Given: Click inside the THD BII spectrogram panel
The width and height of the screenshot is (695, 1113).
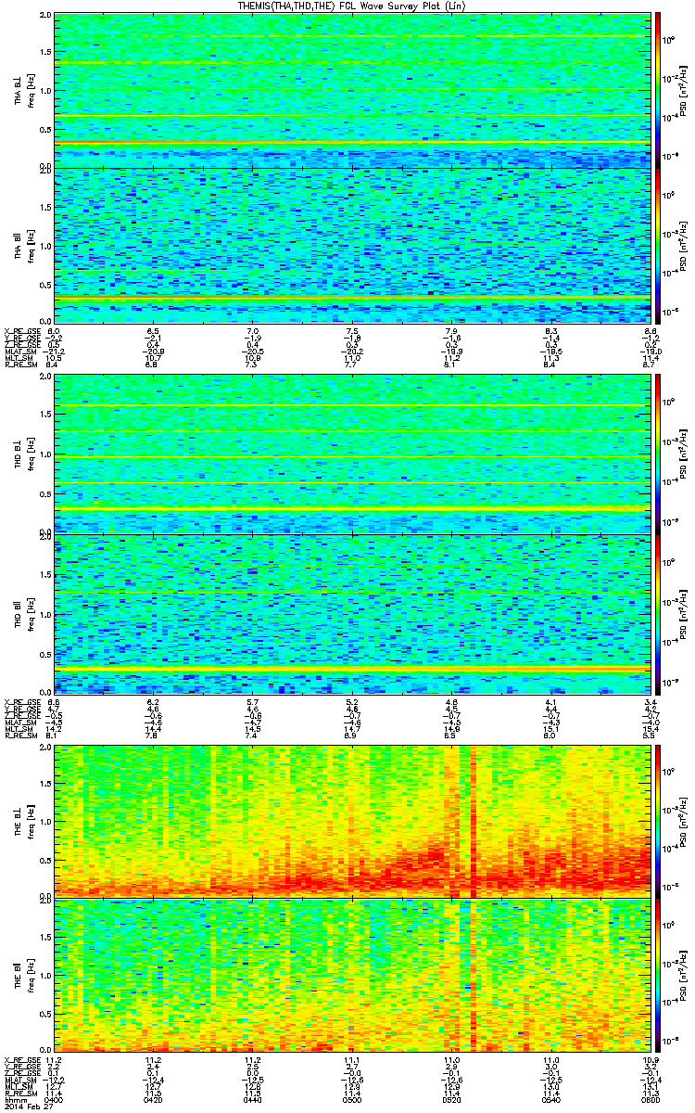Looking at the screenshot, I should [x=350, y=613].
